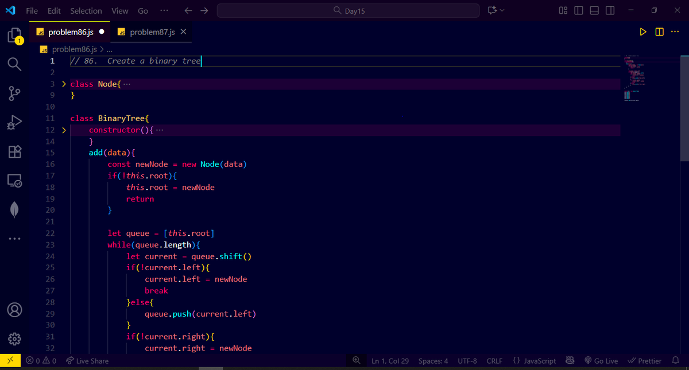Open the Extensions view

(14, 151)
